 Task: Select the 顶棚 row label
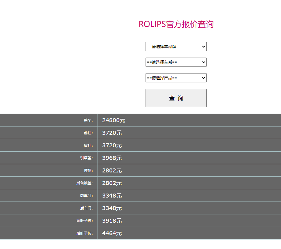point(88,171)
